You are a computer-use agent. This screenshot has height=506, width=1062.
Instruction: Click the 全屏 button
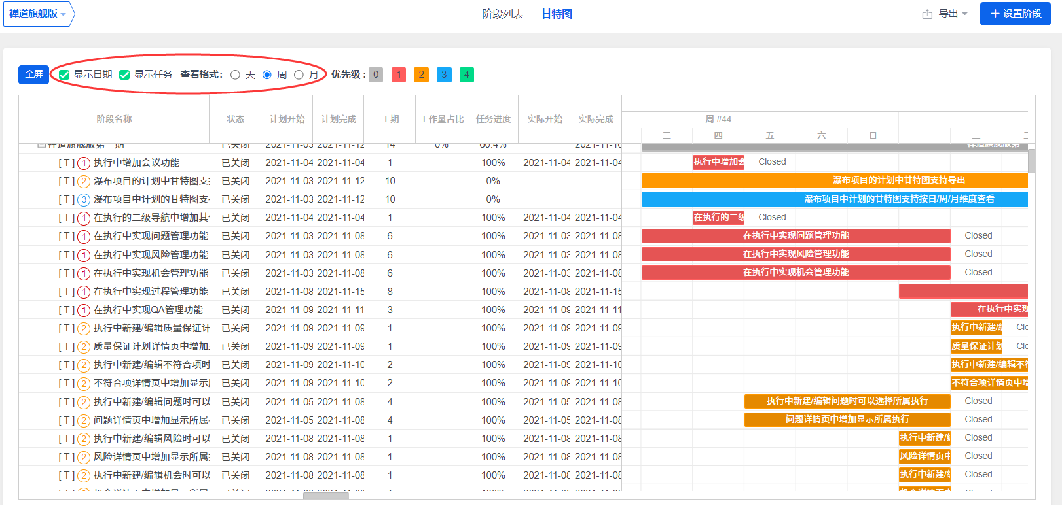[x=33, y=75]
